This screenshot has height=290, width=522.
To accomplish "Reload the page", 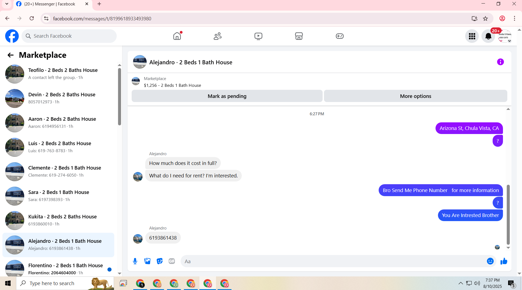I will [x=32, y=18].
